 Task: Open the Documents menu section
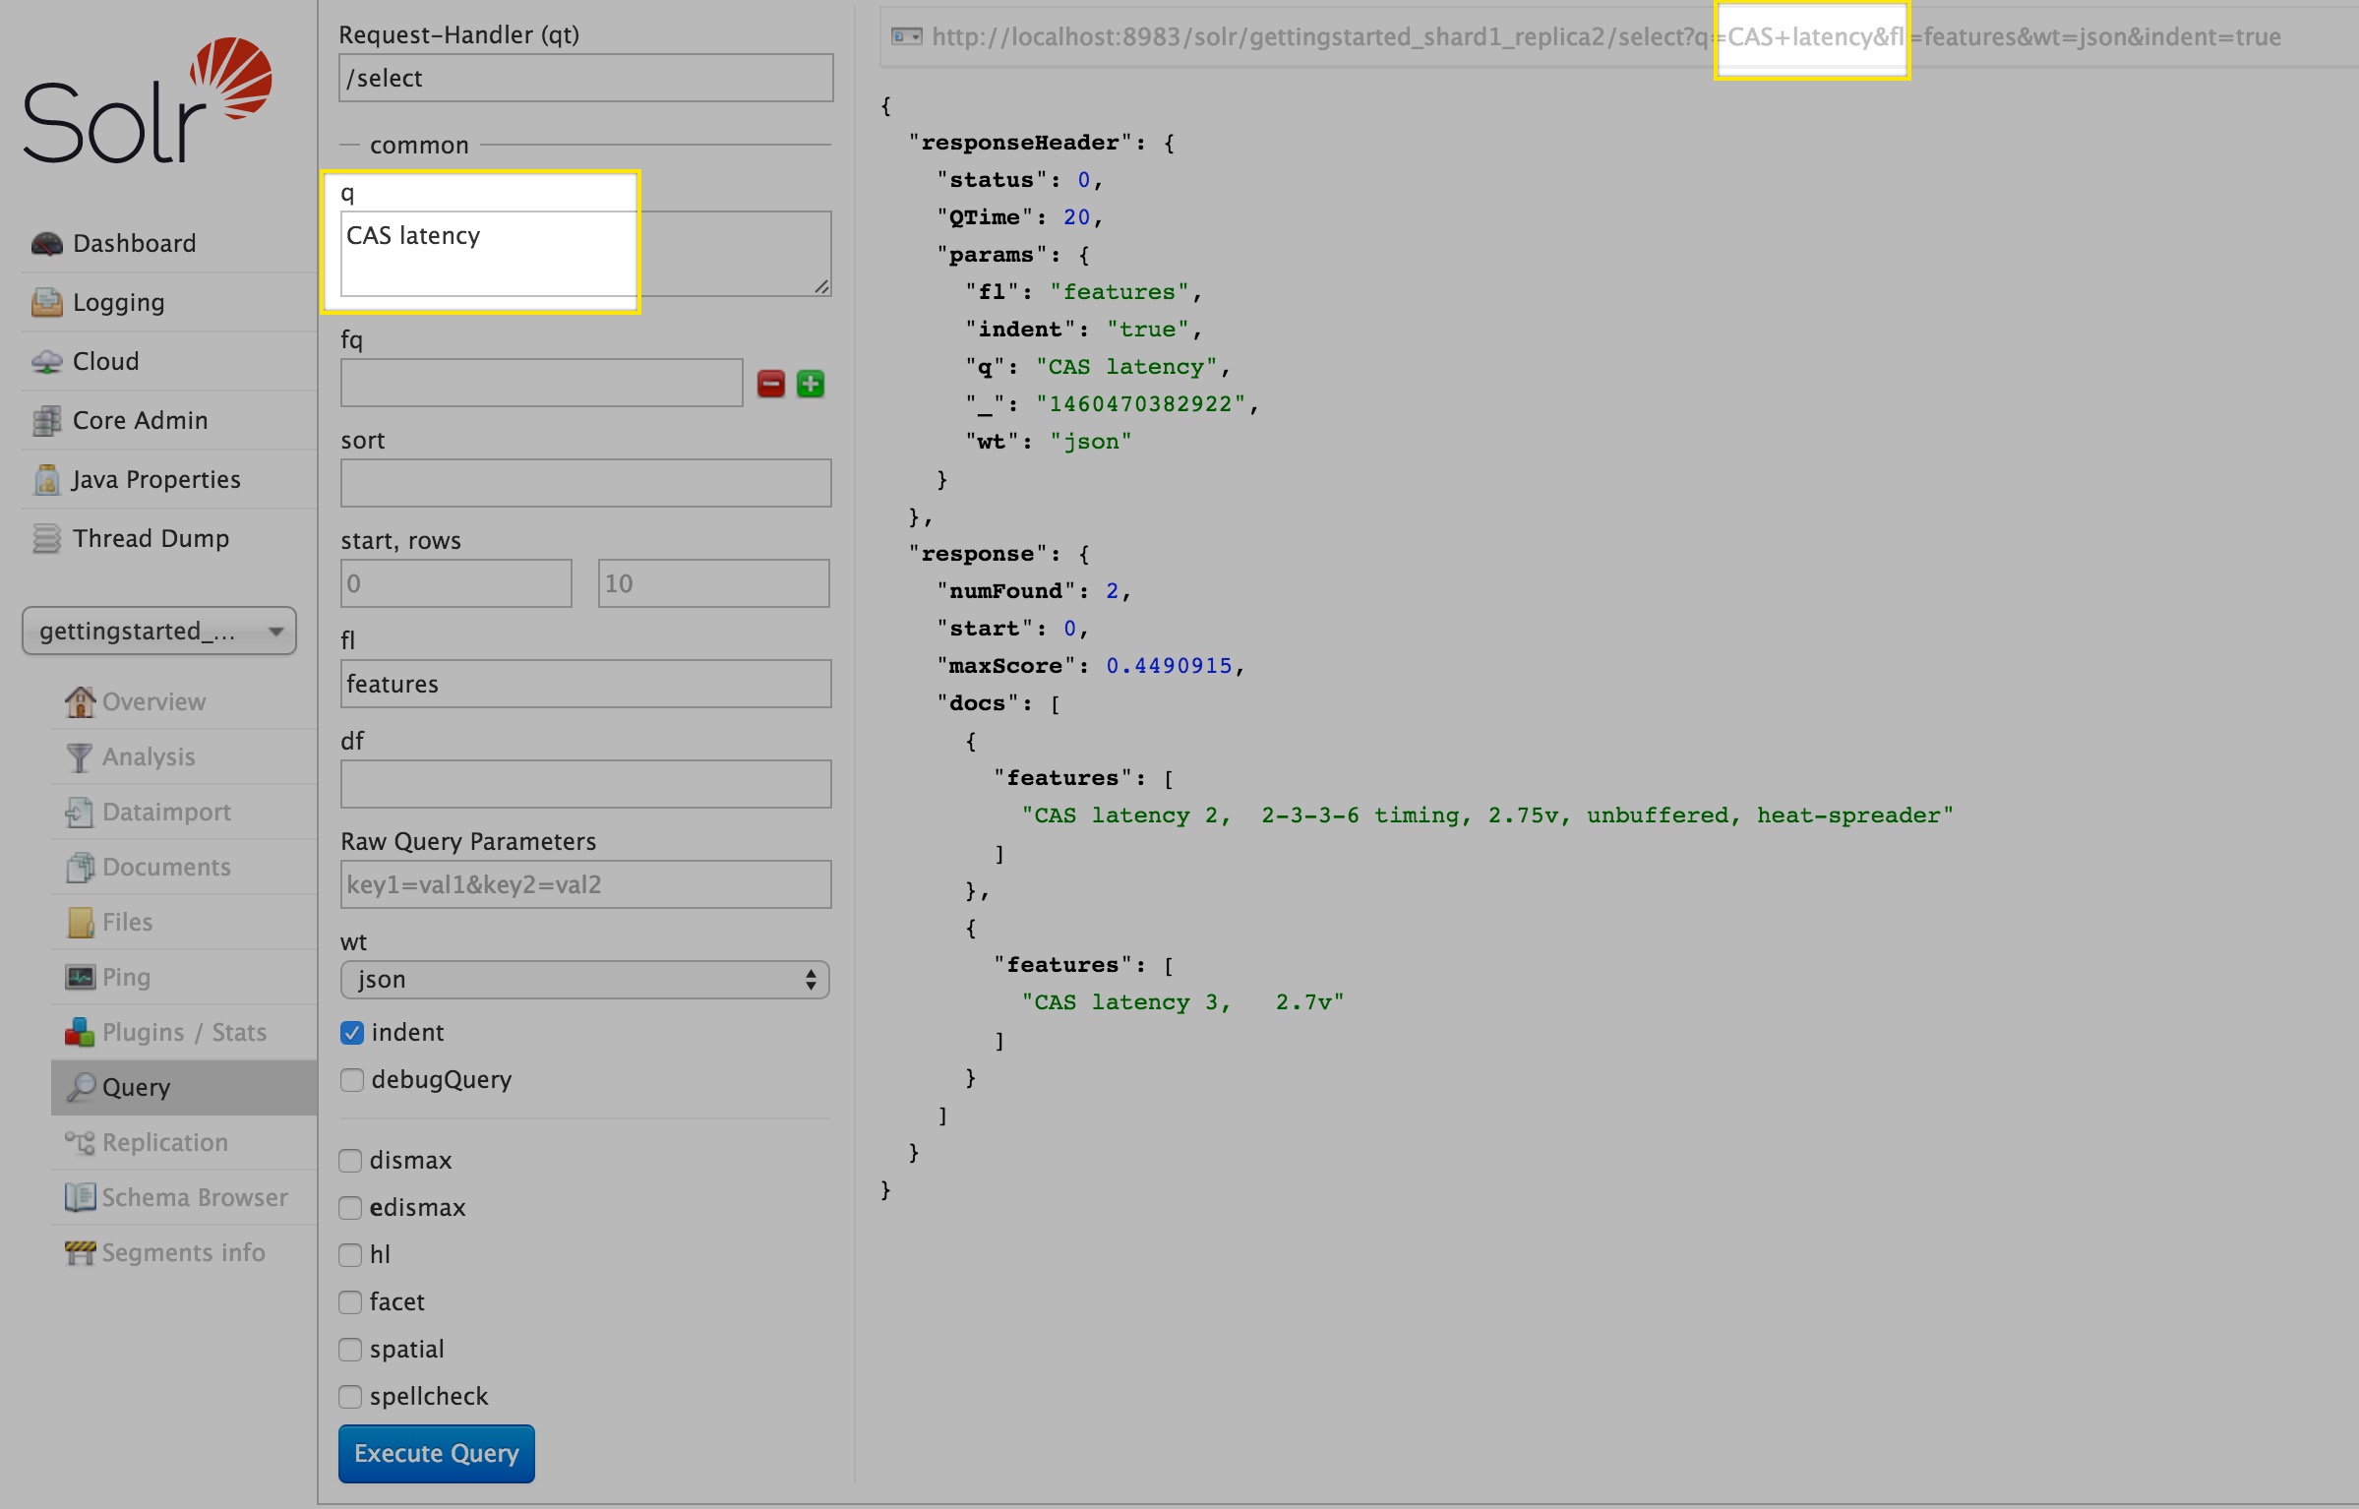click(167, 867)
